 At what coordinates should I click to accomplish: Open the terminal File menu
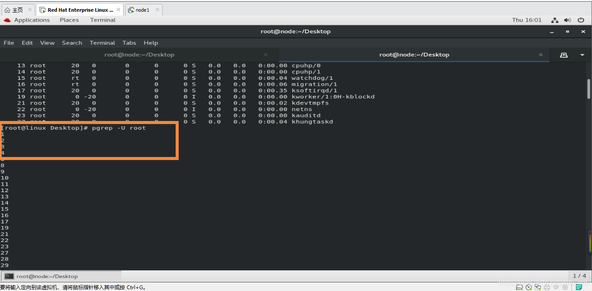(9, 43)
